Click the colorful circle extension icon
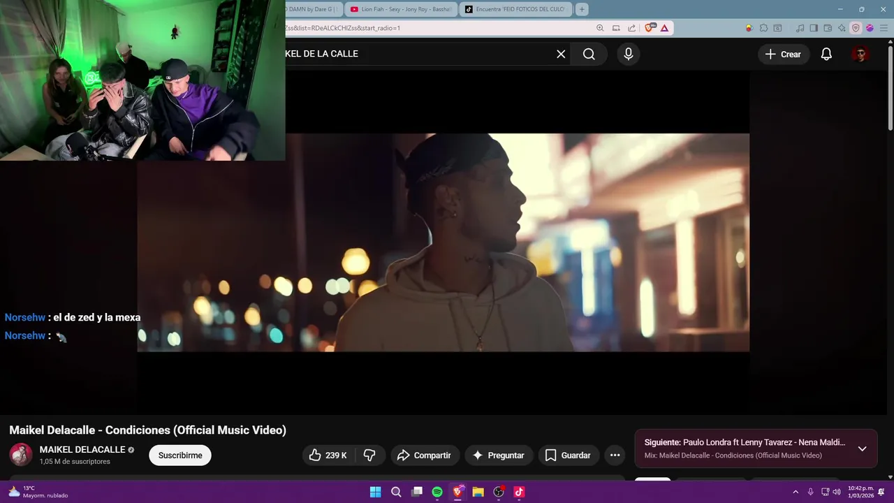The height and width of the screenshot is (503, 894). coord(749,28)
